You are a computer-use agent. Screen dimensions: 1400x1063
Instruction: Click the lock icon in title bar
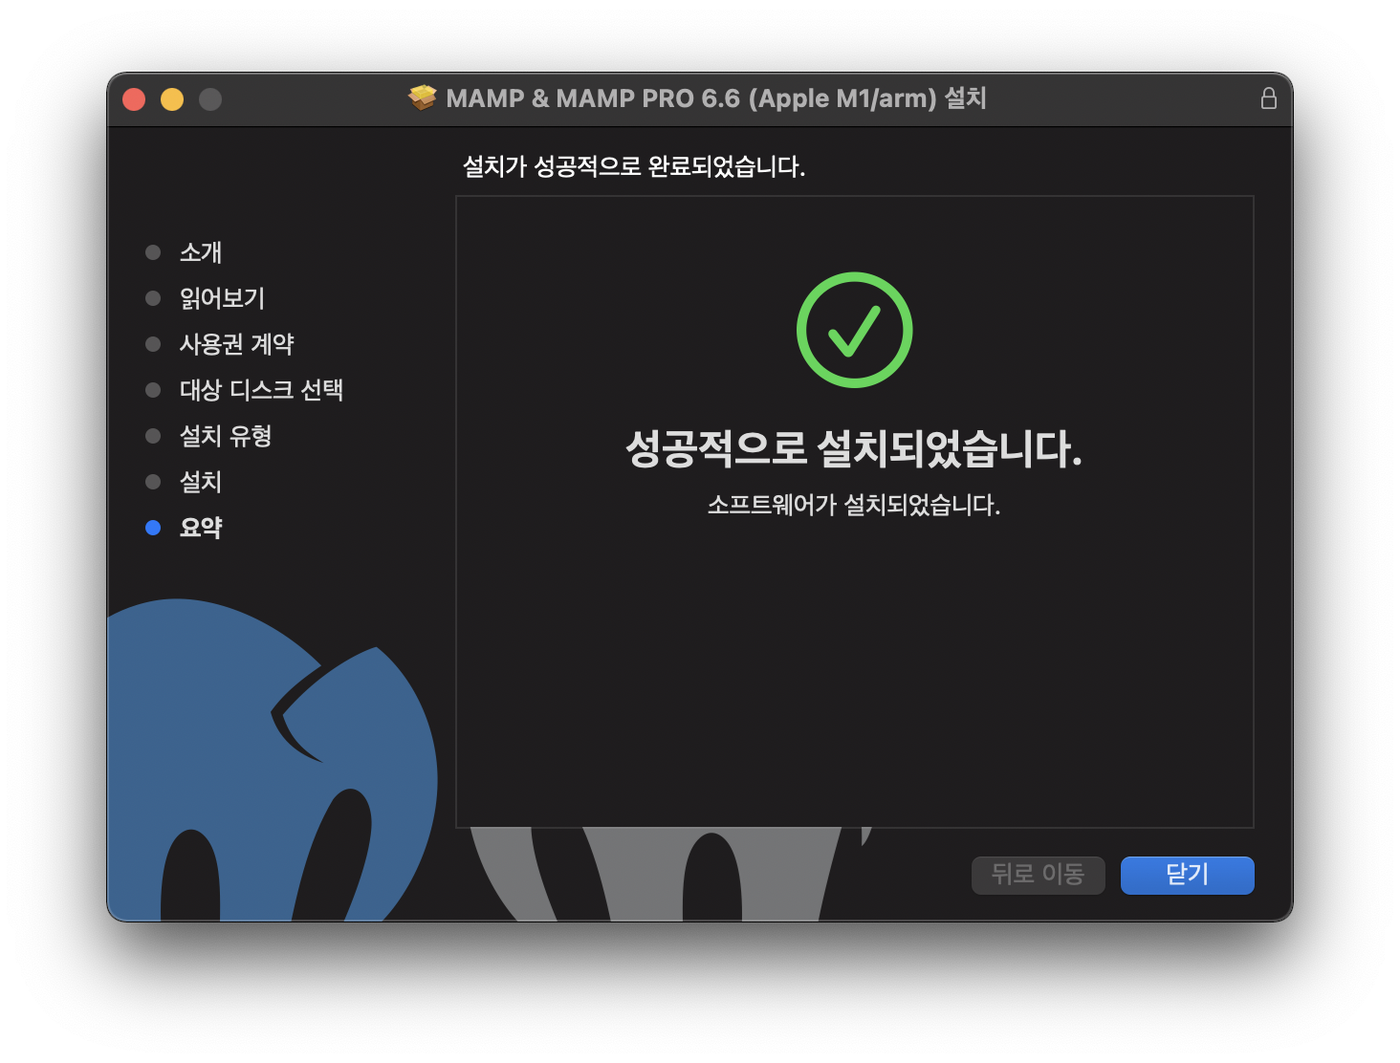(x=1268, y=98)
